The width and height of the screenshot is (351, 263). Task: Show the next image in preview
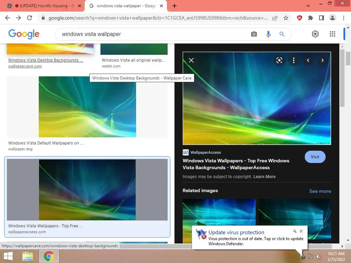coord(322,60)
